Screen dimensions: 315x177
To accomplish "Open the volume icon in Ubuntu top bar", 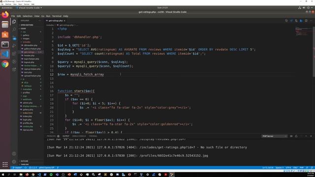I will pyautogui.click(x=304, y=8).
